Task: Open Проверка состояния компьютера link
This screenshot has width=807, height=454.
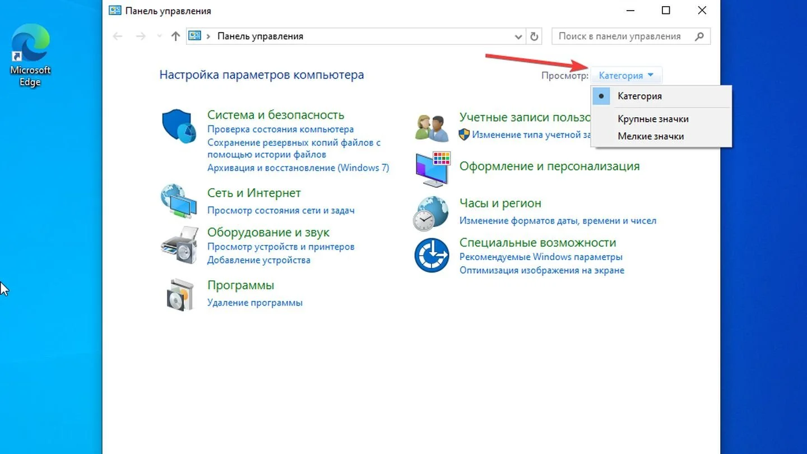Action: [280, 129]
